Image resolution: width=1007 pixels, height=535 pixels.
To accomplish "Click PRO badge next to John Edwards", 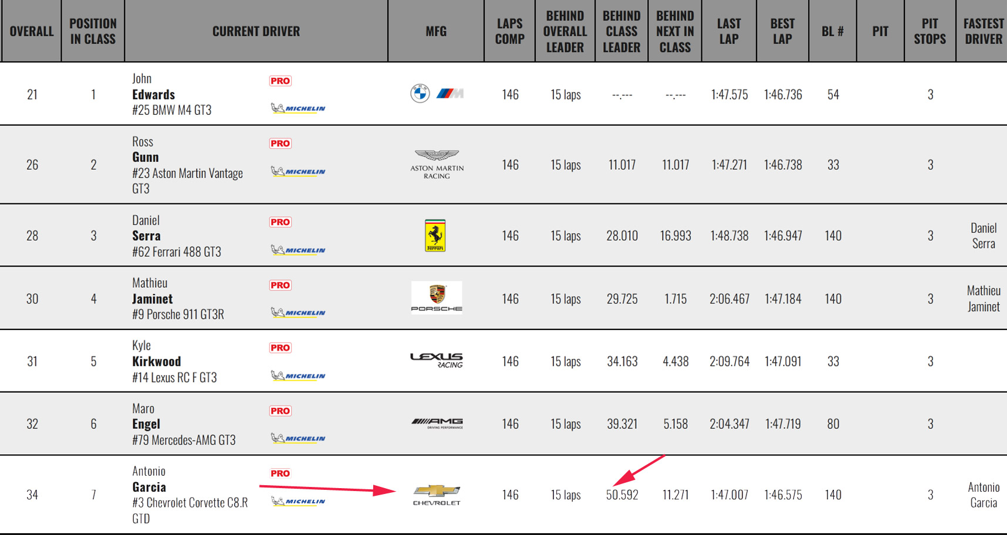I will coord(280,81).
